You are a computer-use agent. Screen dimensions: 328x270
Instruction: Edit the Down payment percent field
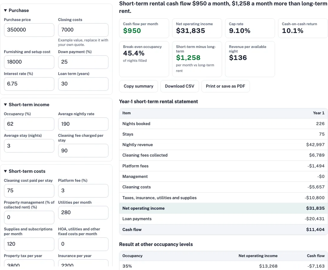pyautogui.click(x=83, y=62)
